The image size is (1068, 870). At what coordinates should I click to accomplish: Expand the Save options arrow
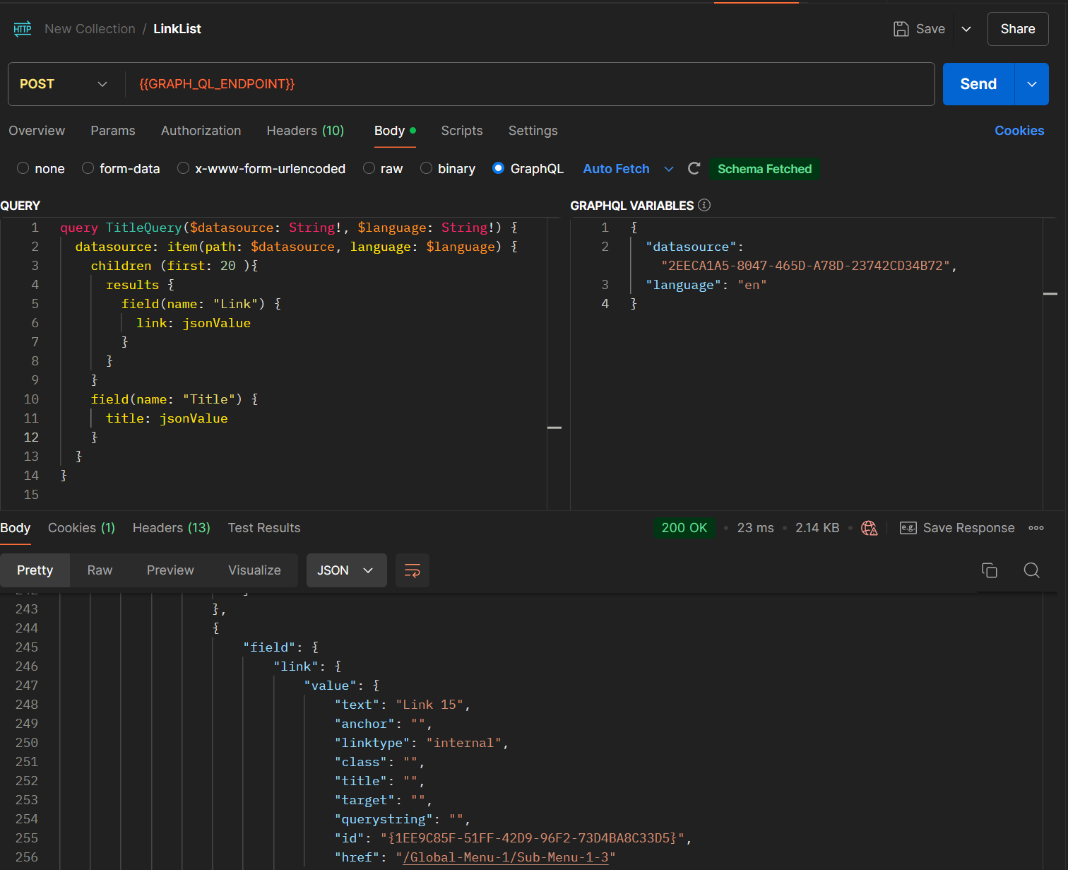[966, 29]
